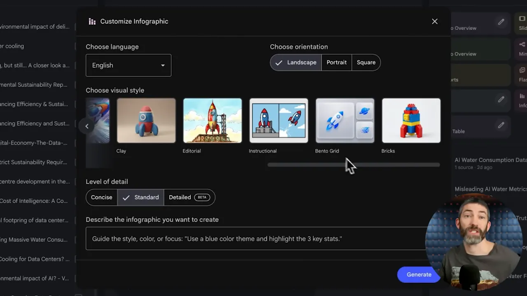Select the 'er cooling' source in background list
Viewport: 527px width, 296px height.
12,46
